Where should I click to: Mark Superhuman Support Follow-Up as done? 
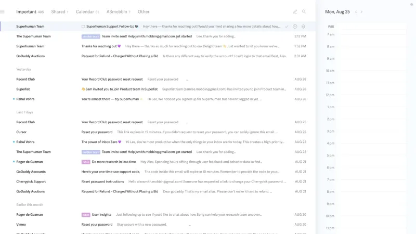pos(287,27)
